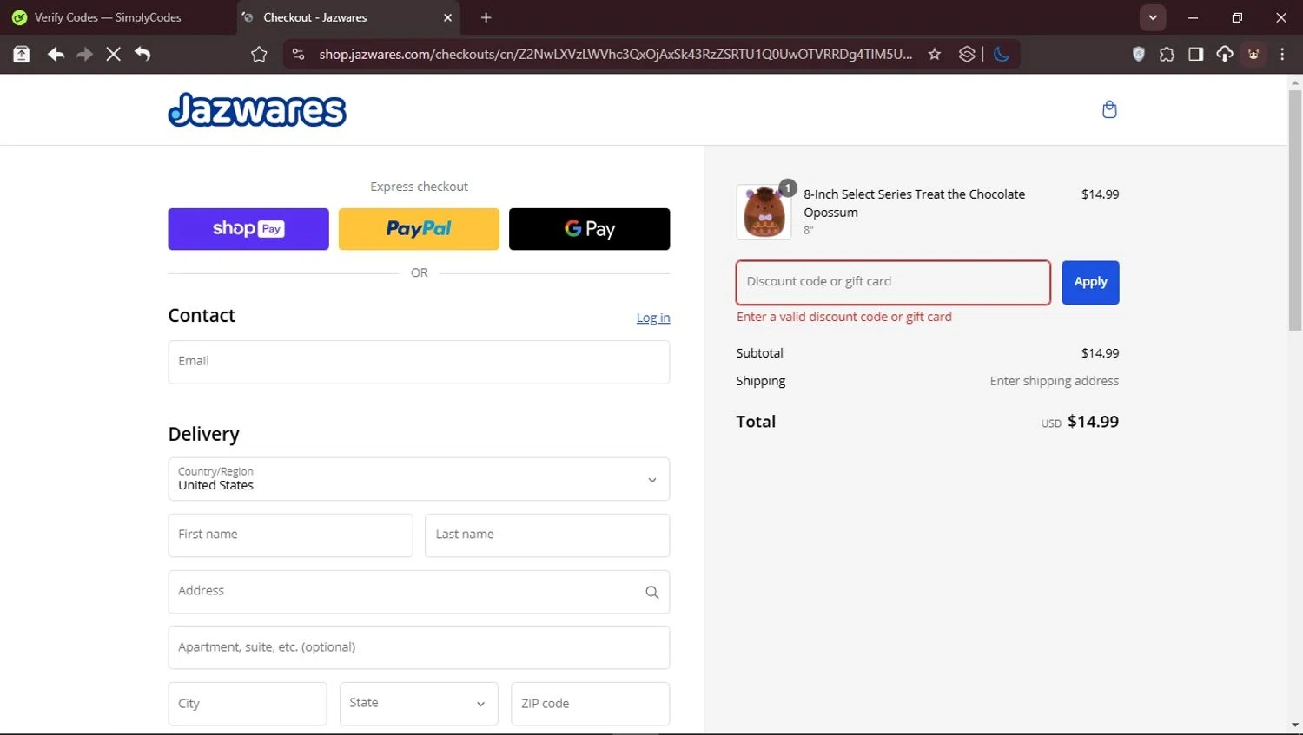Click the Apply discount button
The image size is (1303, 735).
[x=1090, y=282]
